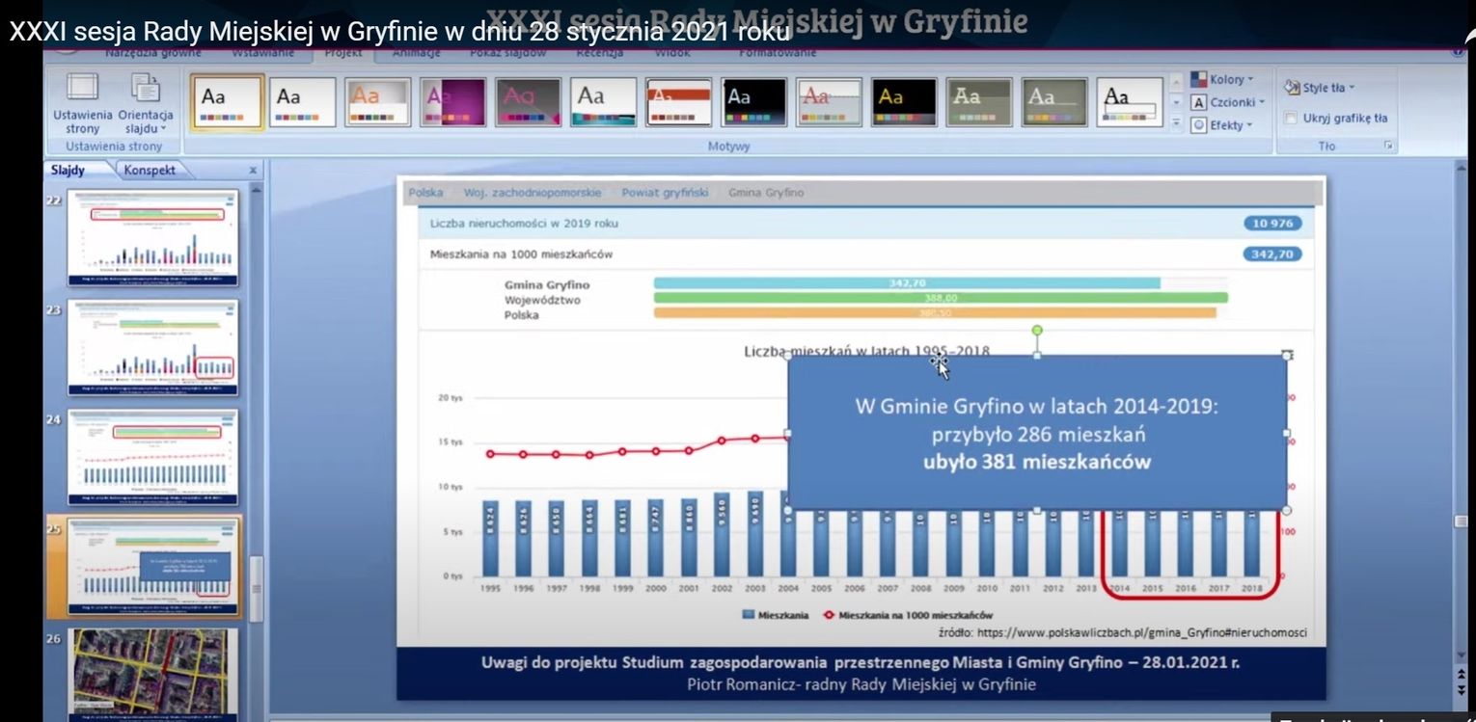This screenshot has height=722, width=1476.
Task: Switch to the Konspekt outline tab
Action: click(150, 170)
